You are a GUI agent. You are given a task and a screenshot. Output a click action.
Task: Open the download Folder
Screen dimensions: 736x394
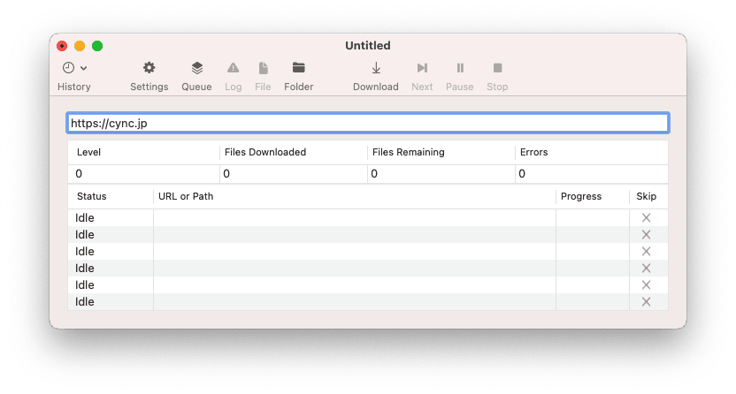[299, 68]
